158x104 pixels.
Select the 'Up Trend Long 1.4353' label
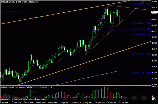coord(142,23)
